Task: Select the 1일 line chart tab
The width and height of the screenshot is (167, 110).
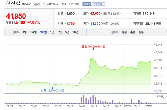Action: pos(24,32)
